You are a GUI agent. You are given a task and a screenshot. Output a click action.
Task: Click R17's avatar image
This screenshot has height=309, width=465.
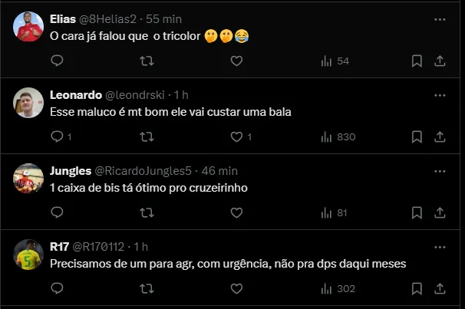tap(29, 255)
